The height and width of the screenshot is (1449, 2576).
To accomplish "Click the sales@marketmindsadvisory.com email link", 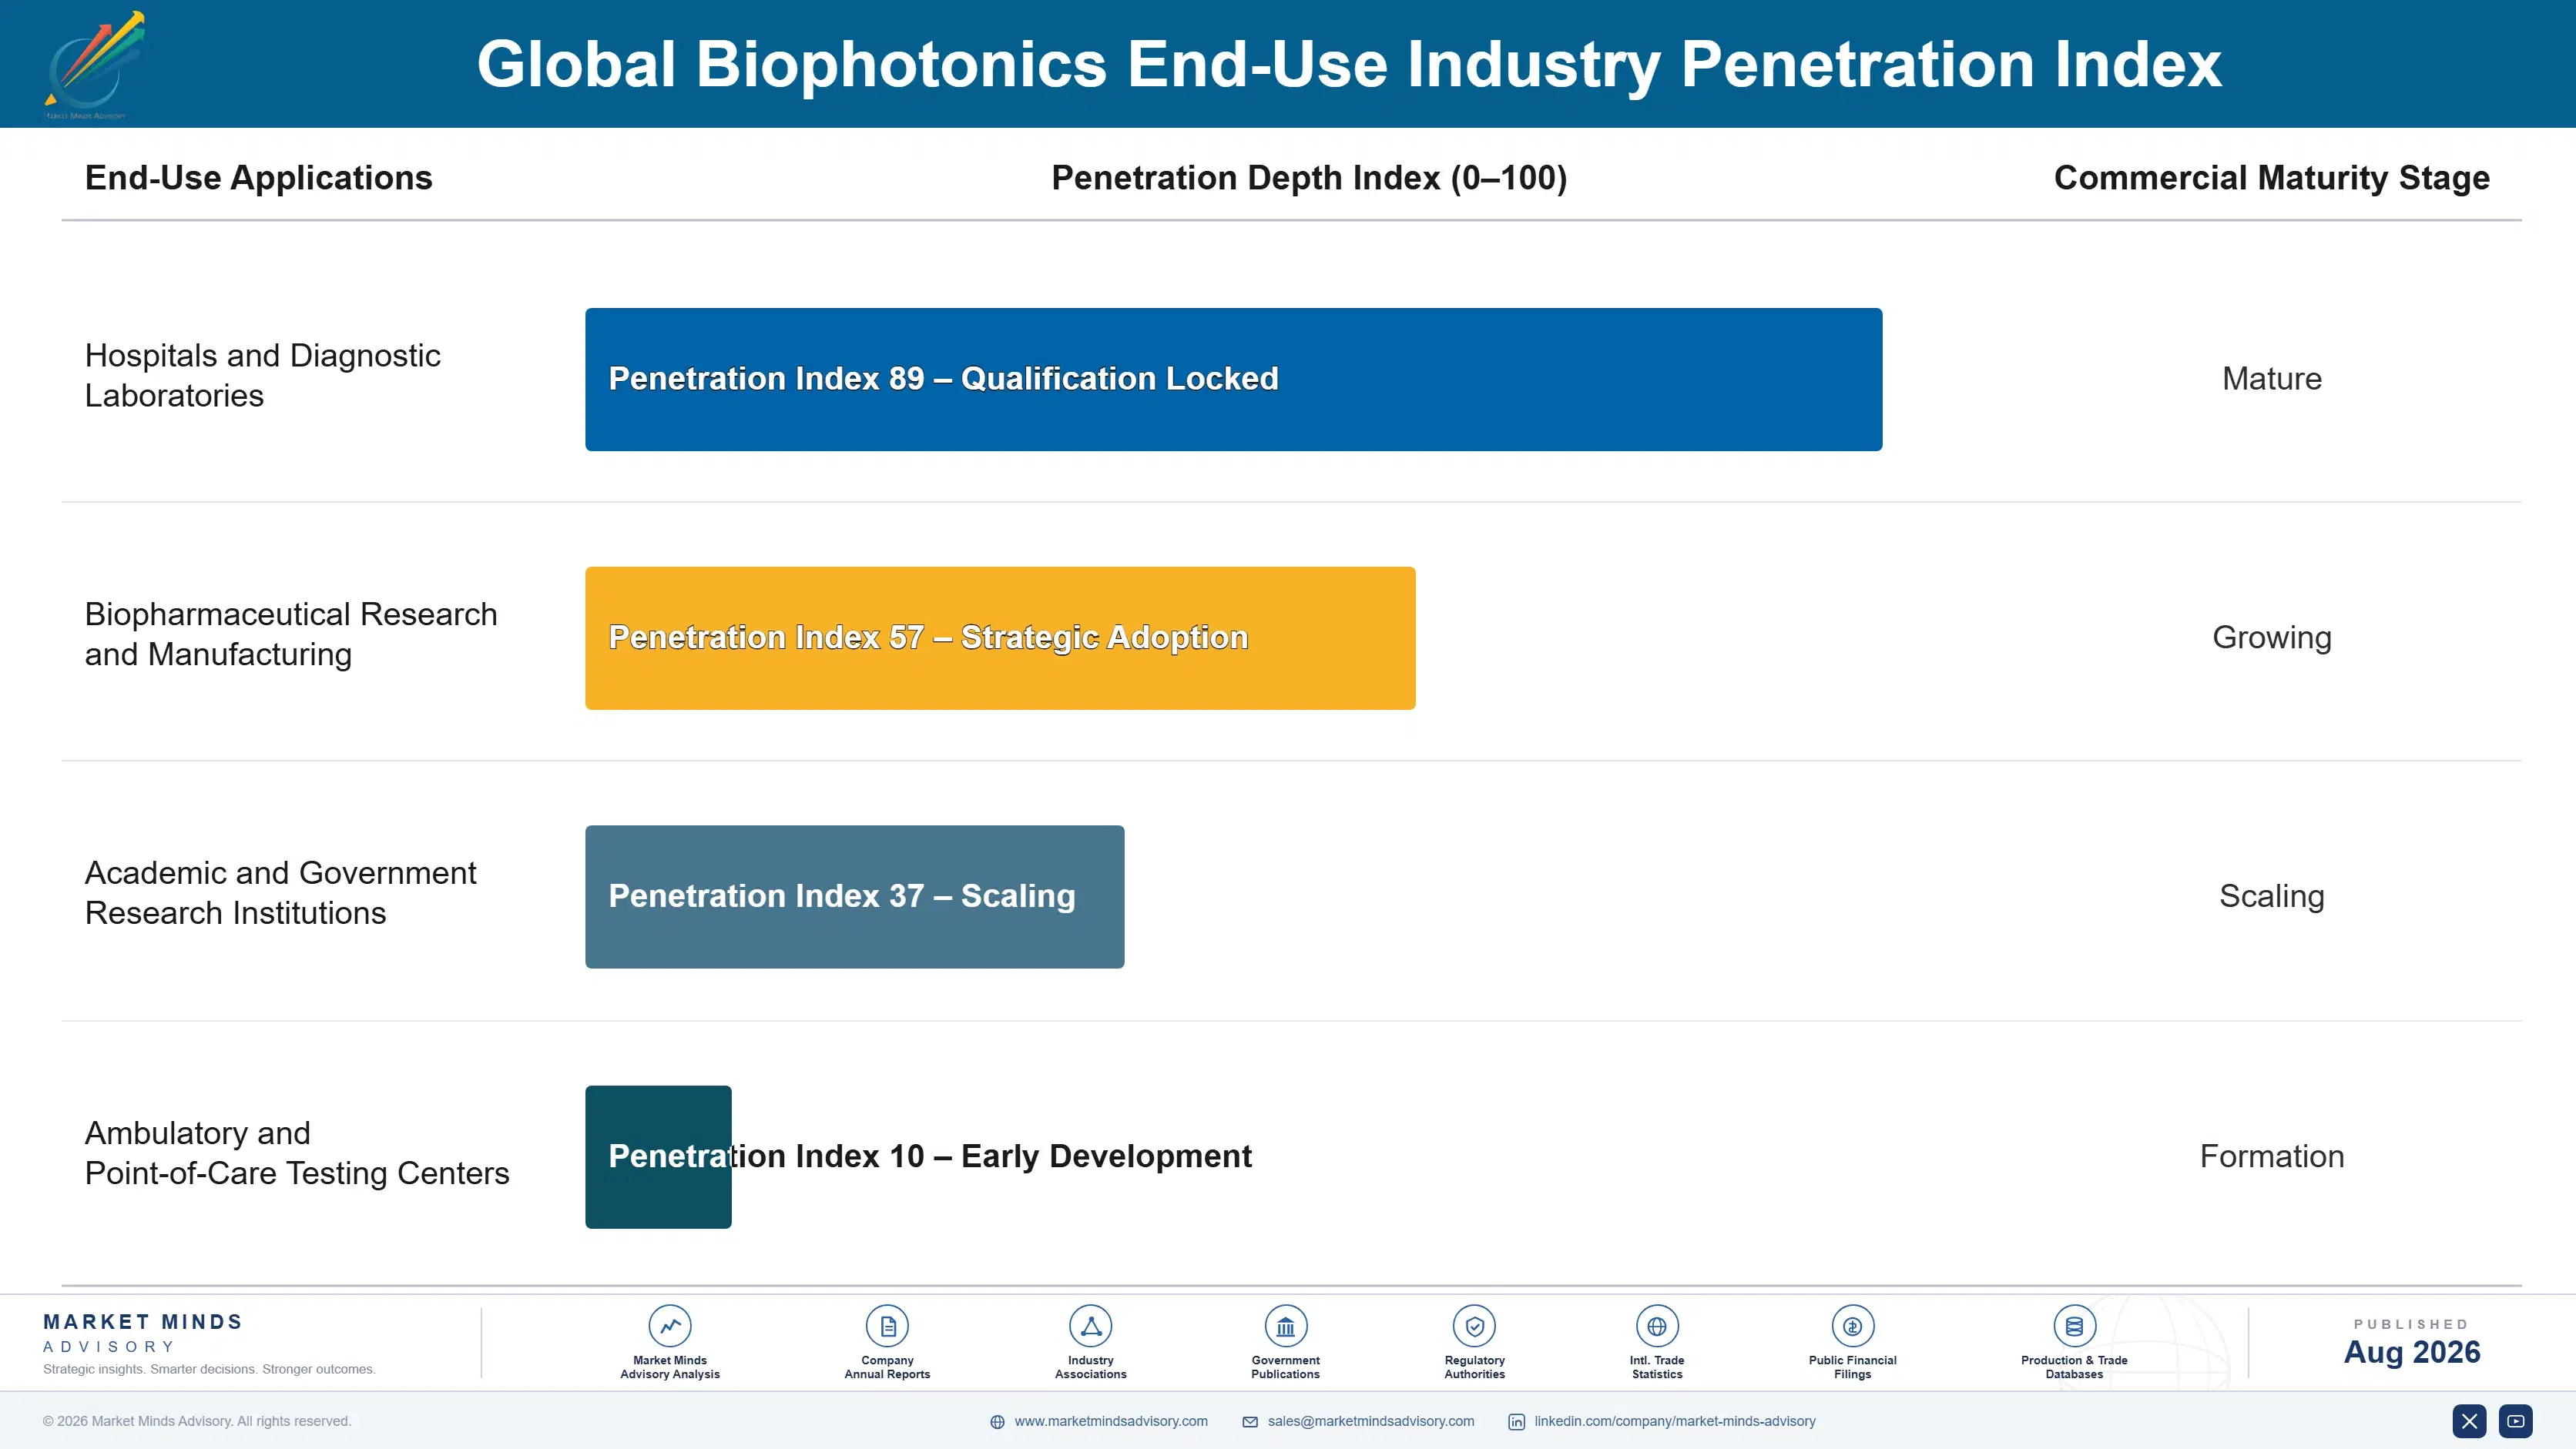I will [1371, 1421].
